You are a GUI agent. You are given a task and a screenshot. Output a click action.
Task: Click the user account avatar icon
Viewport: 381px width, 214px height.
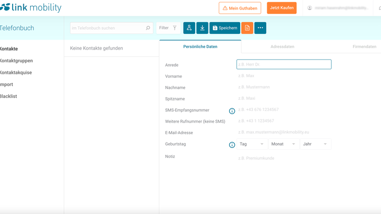310,8
